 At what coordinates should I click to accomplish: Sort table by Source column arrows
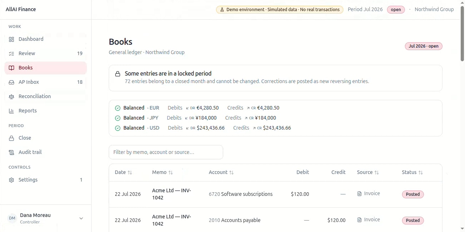(377, 173)
